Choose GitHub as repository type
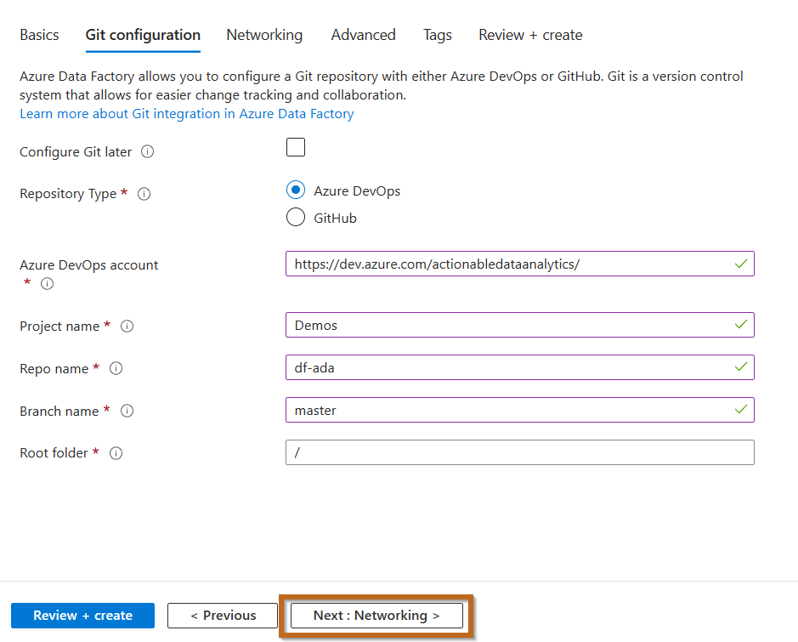 coord(296,217)
